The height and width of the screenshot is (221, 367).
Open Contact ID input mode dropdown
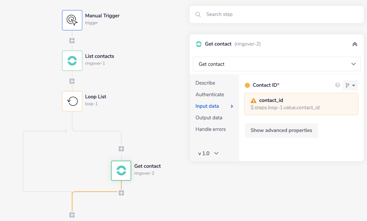click(350, 85)
